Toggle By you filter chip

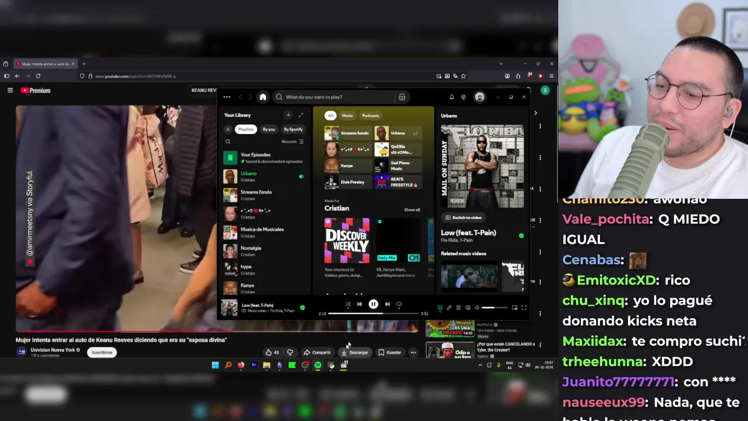269,129
